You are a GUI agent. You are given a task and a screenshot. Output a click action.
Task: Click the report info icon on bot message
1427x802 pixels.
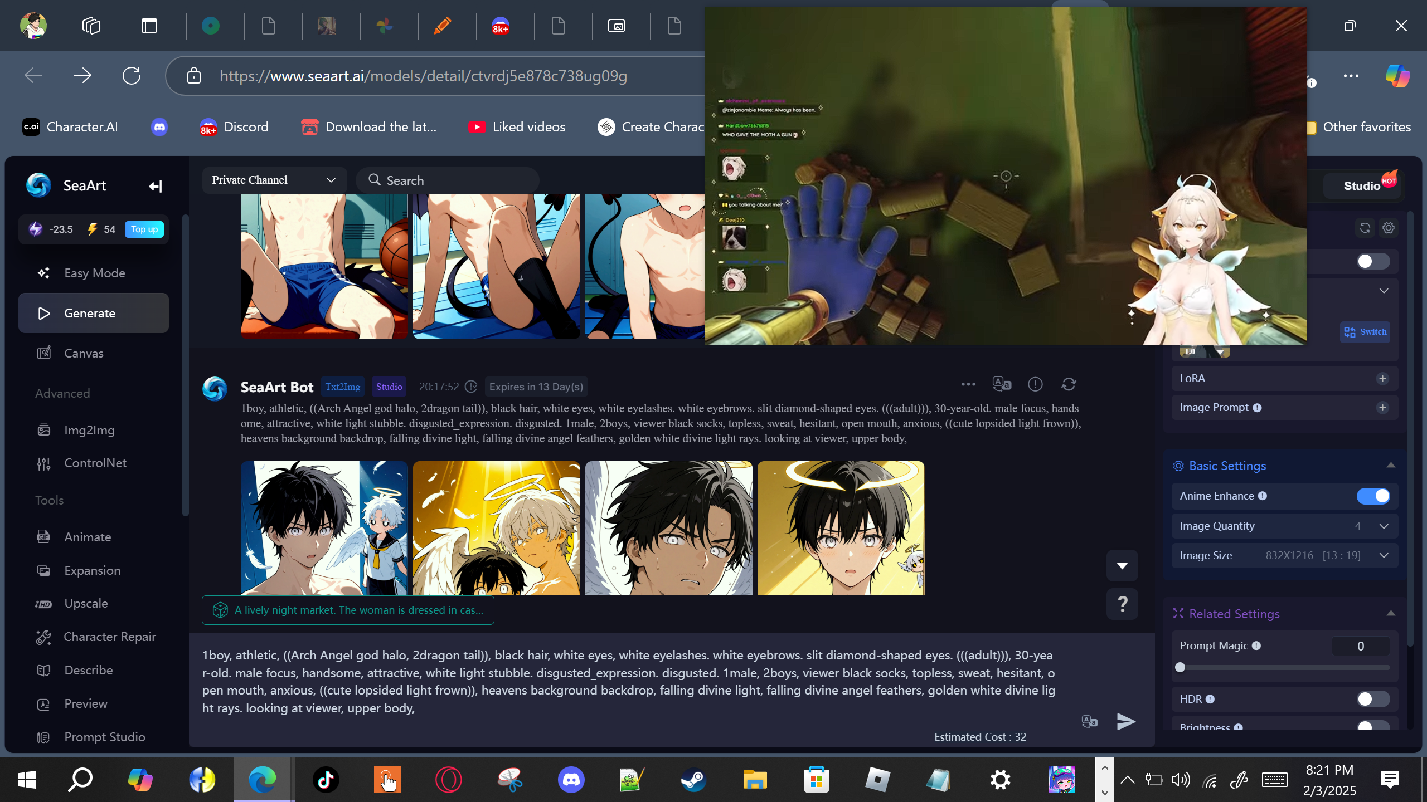1035,384
